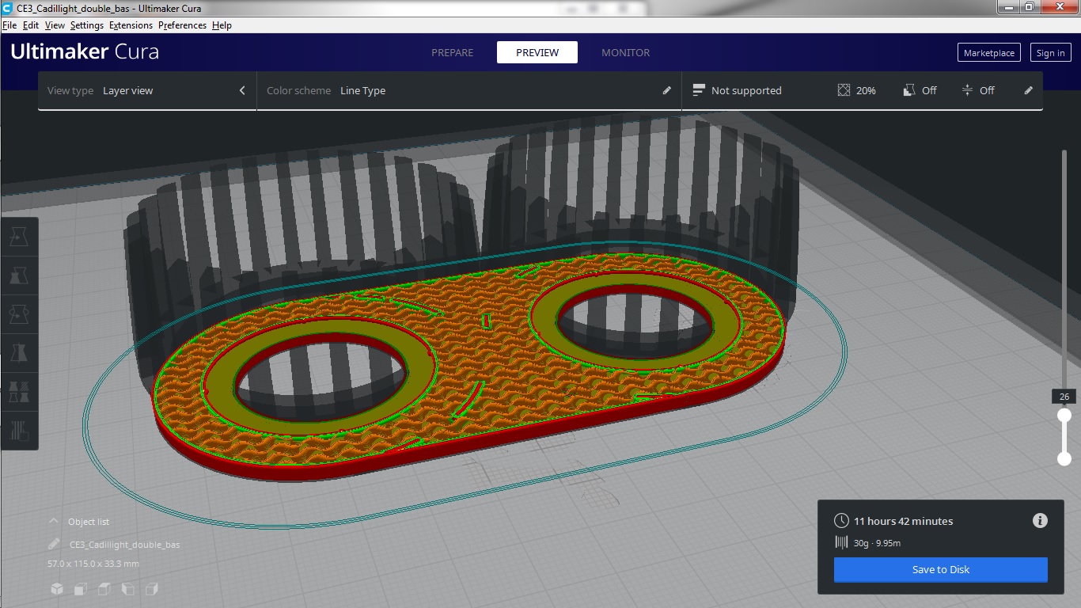Click the Sign in button
The image size is (1081, 608).
[1050, 53]
